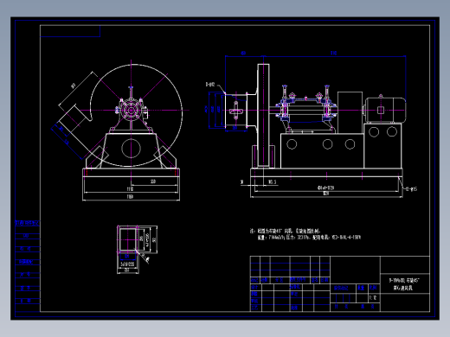Click the coupling guard box beside the motor

click(x=350, y=112)
